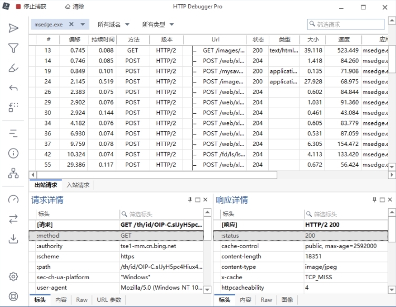This screenshot has height=307, width=396.
Task: Click the undo arrow icon in sidebar
Action: tap(13, 88)
